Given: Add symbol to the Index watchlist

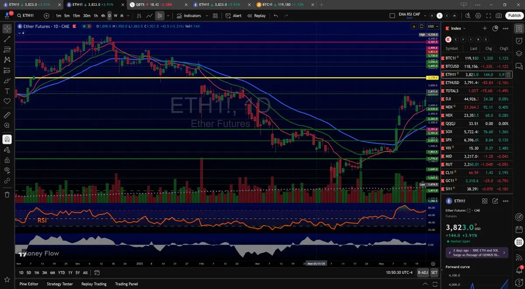Looking at the screenshot, I should (x=485, y=28).
